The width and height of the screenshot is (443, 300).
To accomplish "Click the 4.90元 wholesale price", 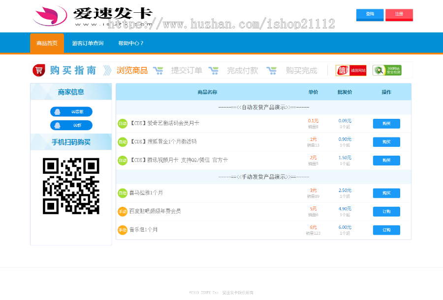I will pyautogui.click(x=345, y=209).
